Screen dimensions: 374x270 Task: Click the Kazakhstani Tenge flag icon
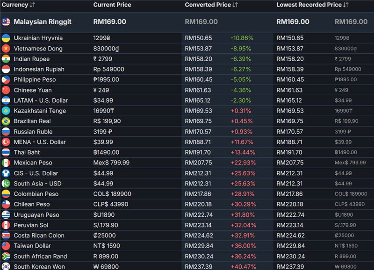(6, 111)
